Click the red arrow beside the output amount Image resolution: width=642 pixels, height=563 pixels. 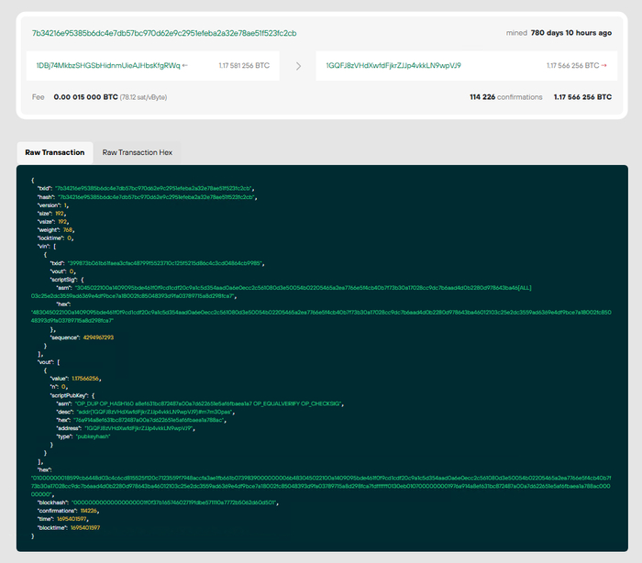point(603,66)
